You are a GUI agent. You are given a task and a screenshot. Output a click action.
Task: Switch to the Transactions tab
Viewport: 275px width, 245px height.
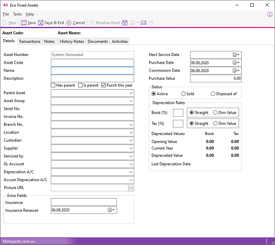(x=29, y=41)
